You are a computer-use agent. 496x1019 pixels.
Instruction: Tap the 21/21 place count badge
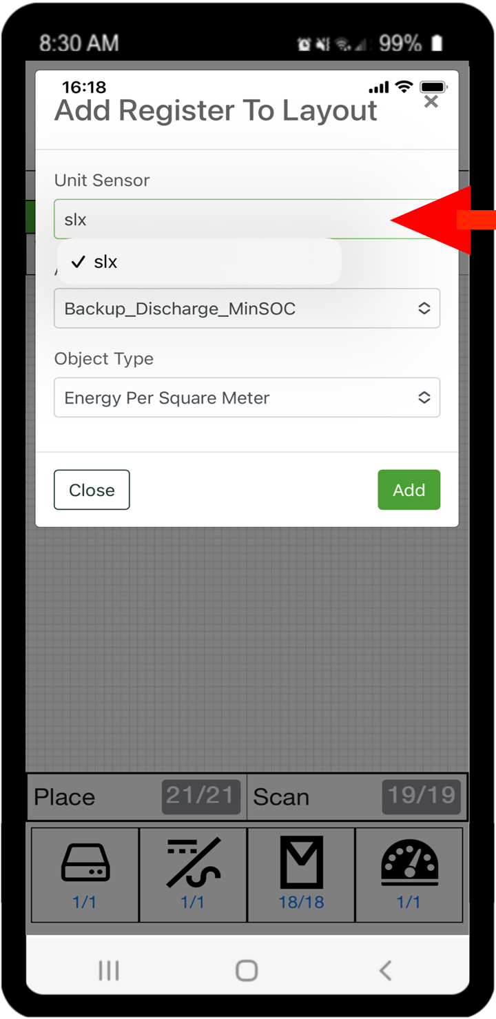click(201, 796)
